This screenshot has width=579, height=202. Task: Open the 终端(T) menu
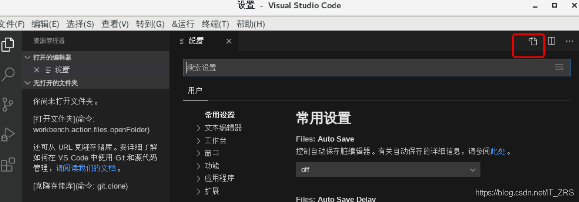click(215, 25)
